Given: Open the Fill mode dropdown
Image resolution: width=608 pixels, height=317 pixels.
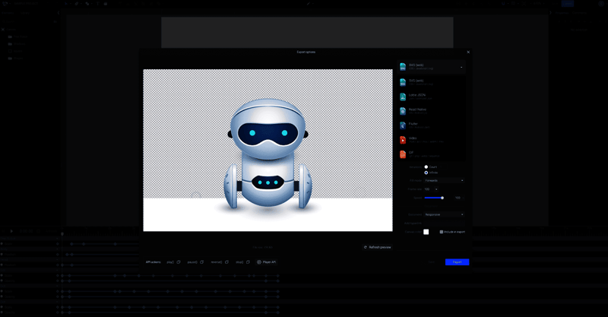Looking at the screenshot, I should pyautogui.click(x=444, y=181).
